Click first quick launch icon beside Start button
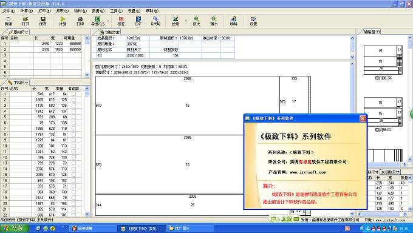The height and width of the screenshot is (233, 413). pos(38,228)
